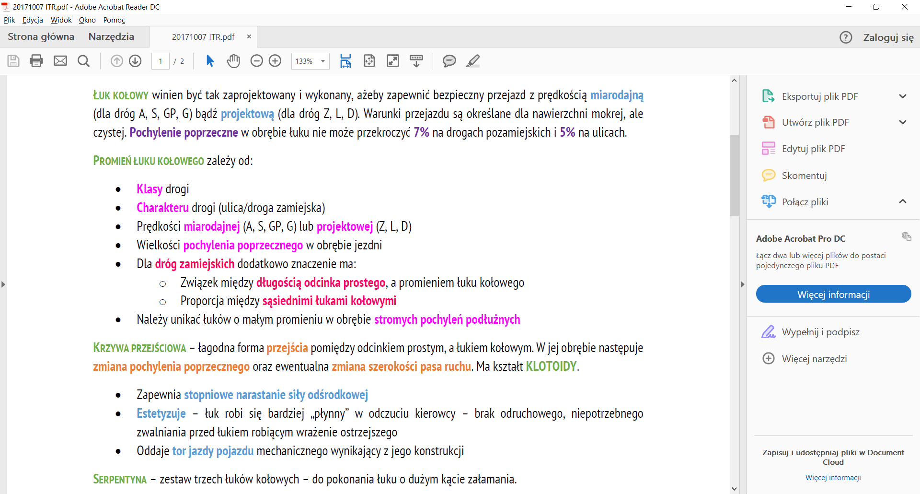The width and height of the screenshot is (920, 494).
Task: Open the Pomoc menu
Action: point(114,20)
